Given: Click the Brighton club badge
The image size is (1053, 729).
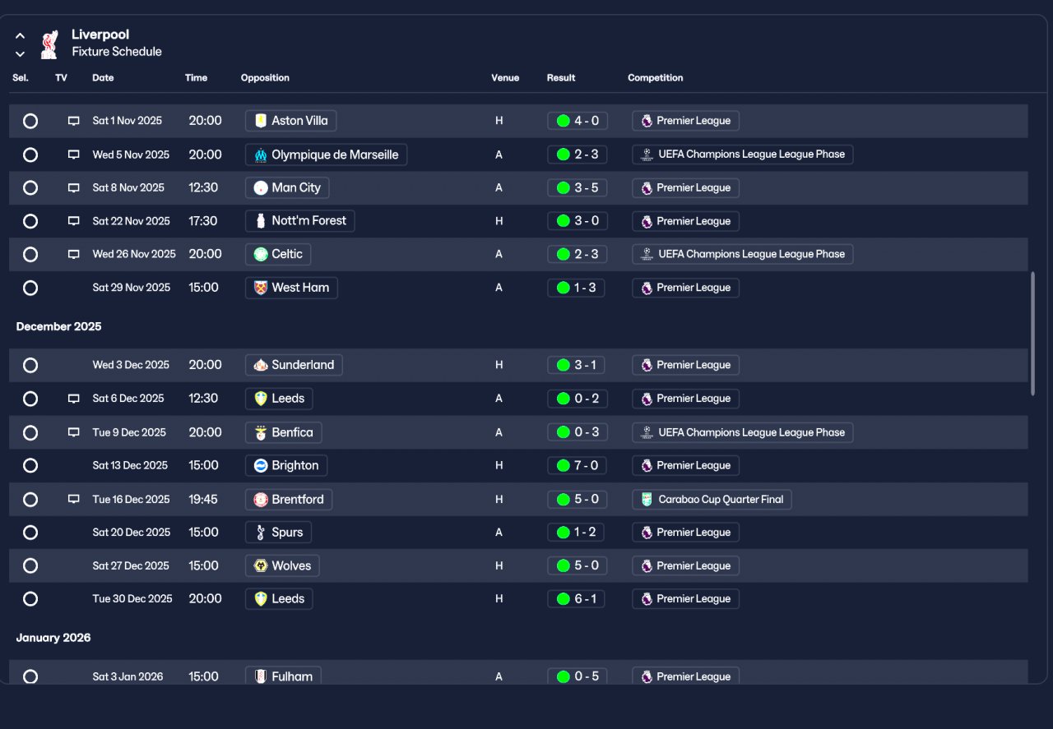Looking at the screenshot, I should pos(261,465).
